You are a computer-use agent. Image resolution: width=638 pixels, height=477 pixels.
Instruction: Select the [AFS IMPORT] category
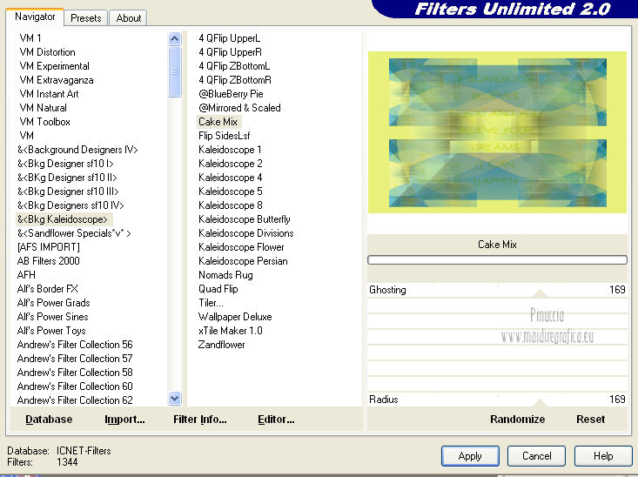49,247
